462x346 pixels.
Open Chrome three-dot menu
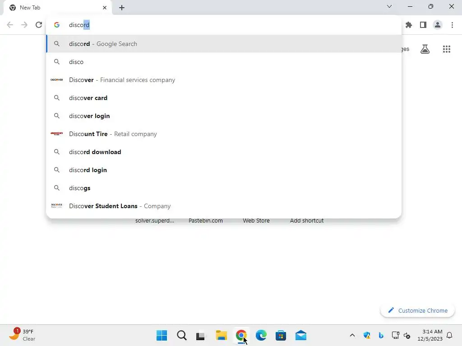pos(452,25)
